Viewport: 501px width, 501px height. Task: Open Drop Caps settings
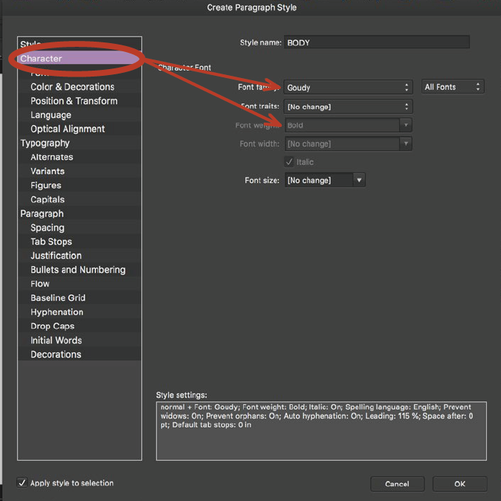click(52, 326)
